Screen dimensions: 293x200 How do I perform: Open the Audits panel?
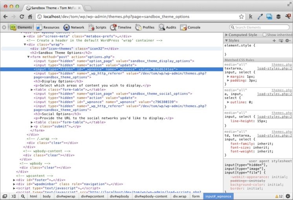(167, 28)
